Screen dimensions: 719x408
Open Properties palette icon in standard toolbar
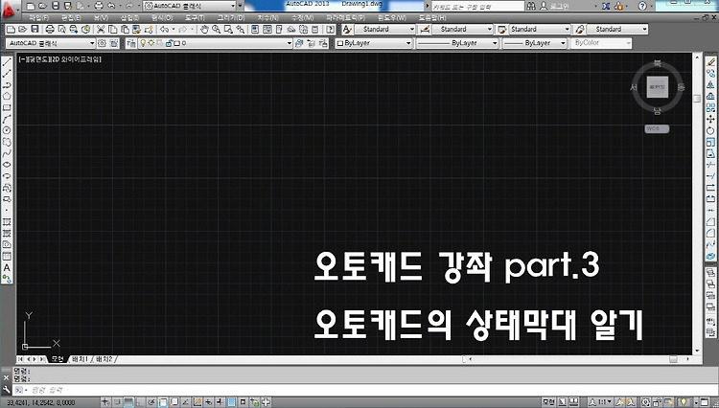point(255,30)
